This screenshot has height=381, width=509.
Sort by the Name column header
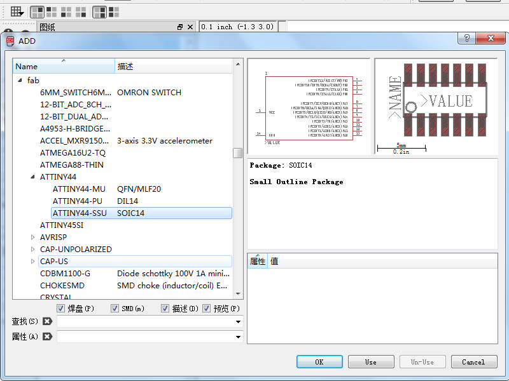pyautogui.click(x=64, y=66)
